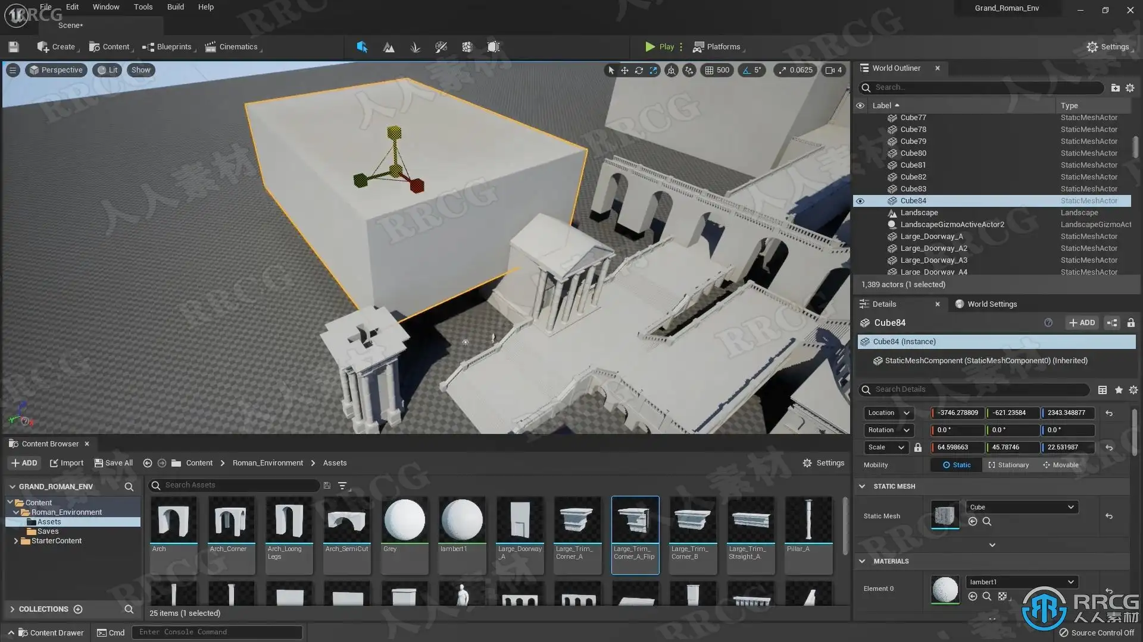This screenshot has width=1143, height=642.
Task: Click the rotate transform tool in viewport
Action: point(639,70)
